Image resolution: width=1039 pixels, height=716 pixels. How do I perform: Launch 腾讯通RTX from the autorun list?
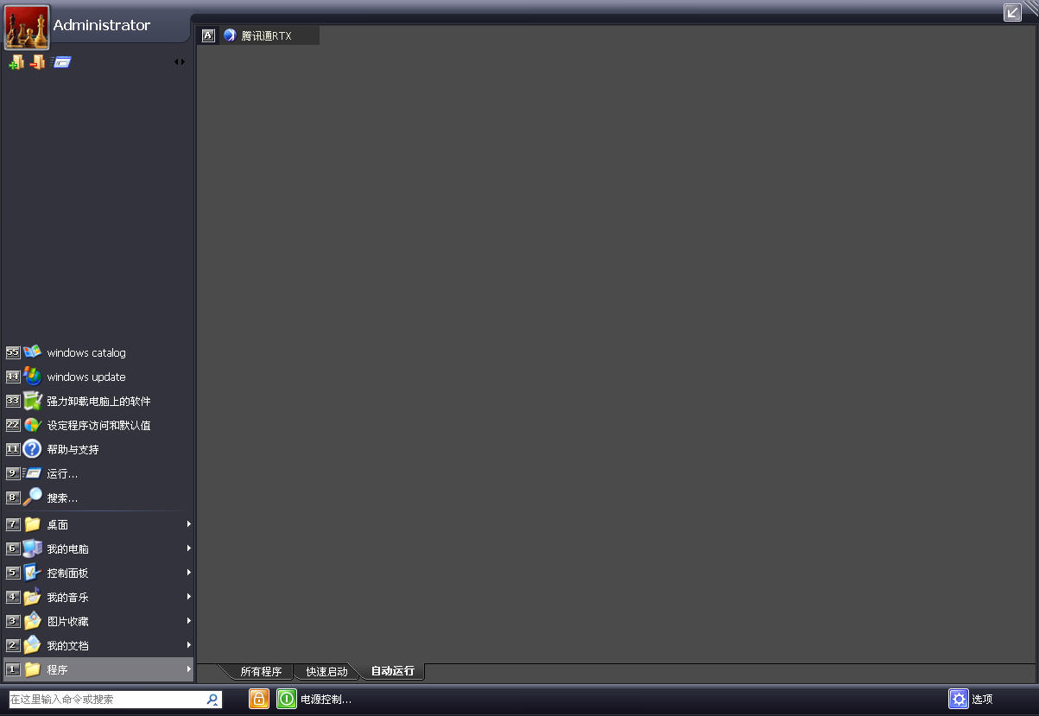(x=267, y=35)
